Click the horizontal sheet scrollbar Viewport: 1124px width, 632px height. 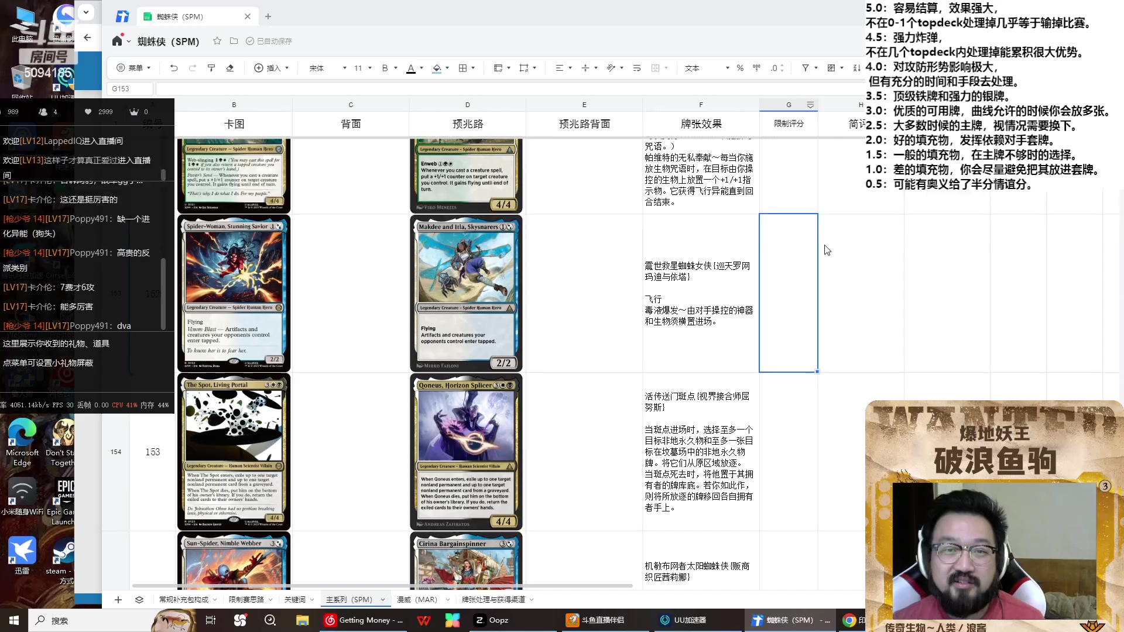click(382, 586)
